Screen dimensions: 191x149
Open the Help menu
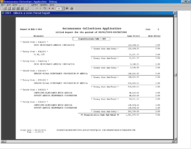pyautogui.click(x=52, y=5)
